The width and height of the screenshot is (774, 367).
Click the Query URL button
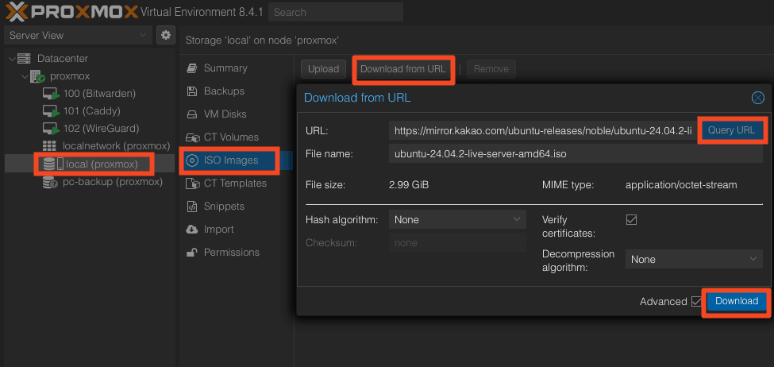(732, 130)
